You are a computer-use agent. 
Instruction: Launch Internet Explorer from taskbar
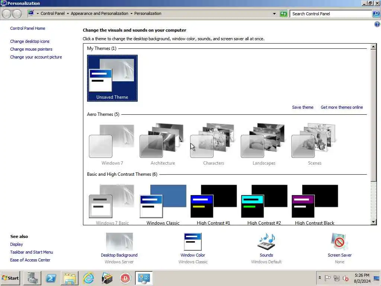[x=89, y=278]
